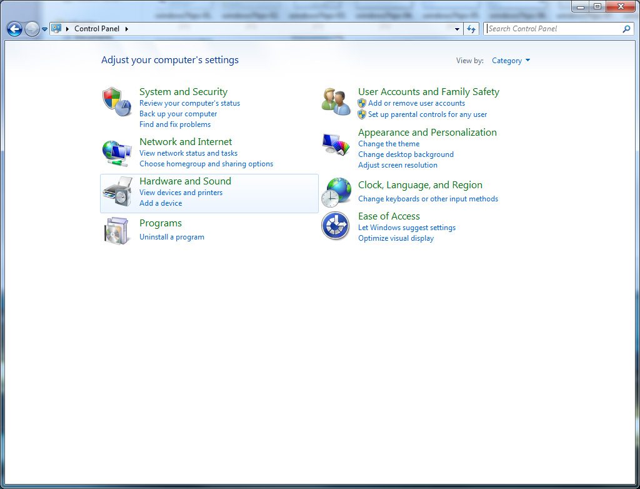Open View devices and printers
Screen dimensions: 640x489
pos(181,193)
